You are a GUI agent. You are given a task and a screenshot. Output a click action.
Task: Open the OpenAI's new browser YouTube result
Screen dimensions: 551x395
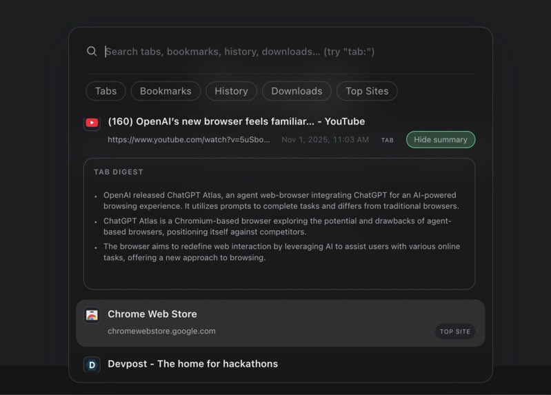pos(236,121)
